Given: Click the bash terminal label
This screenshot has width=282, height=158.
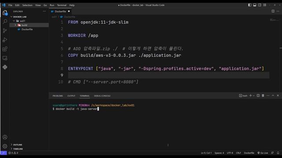Looking at the screenshot, I should pyautogui.click(x=243, y=96).
